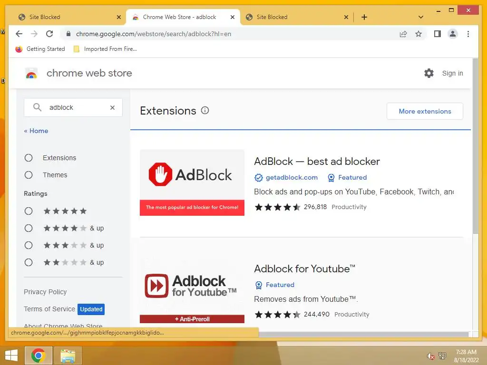Go back to the previous page

click(x=19, y=34)
